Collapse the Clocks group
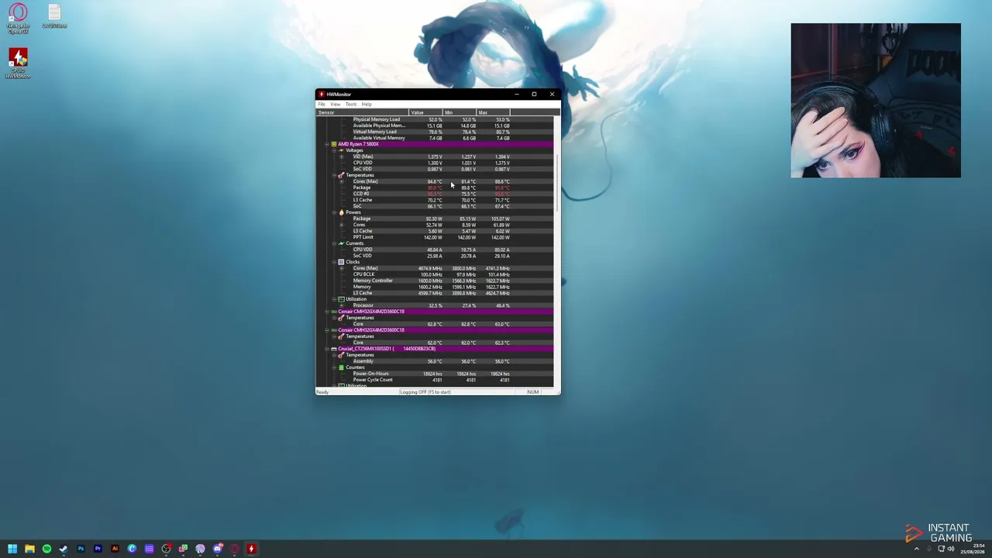This screenshot has width=992, height=558. 334,262
